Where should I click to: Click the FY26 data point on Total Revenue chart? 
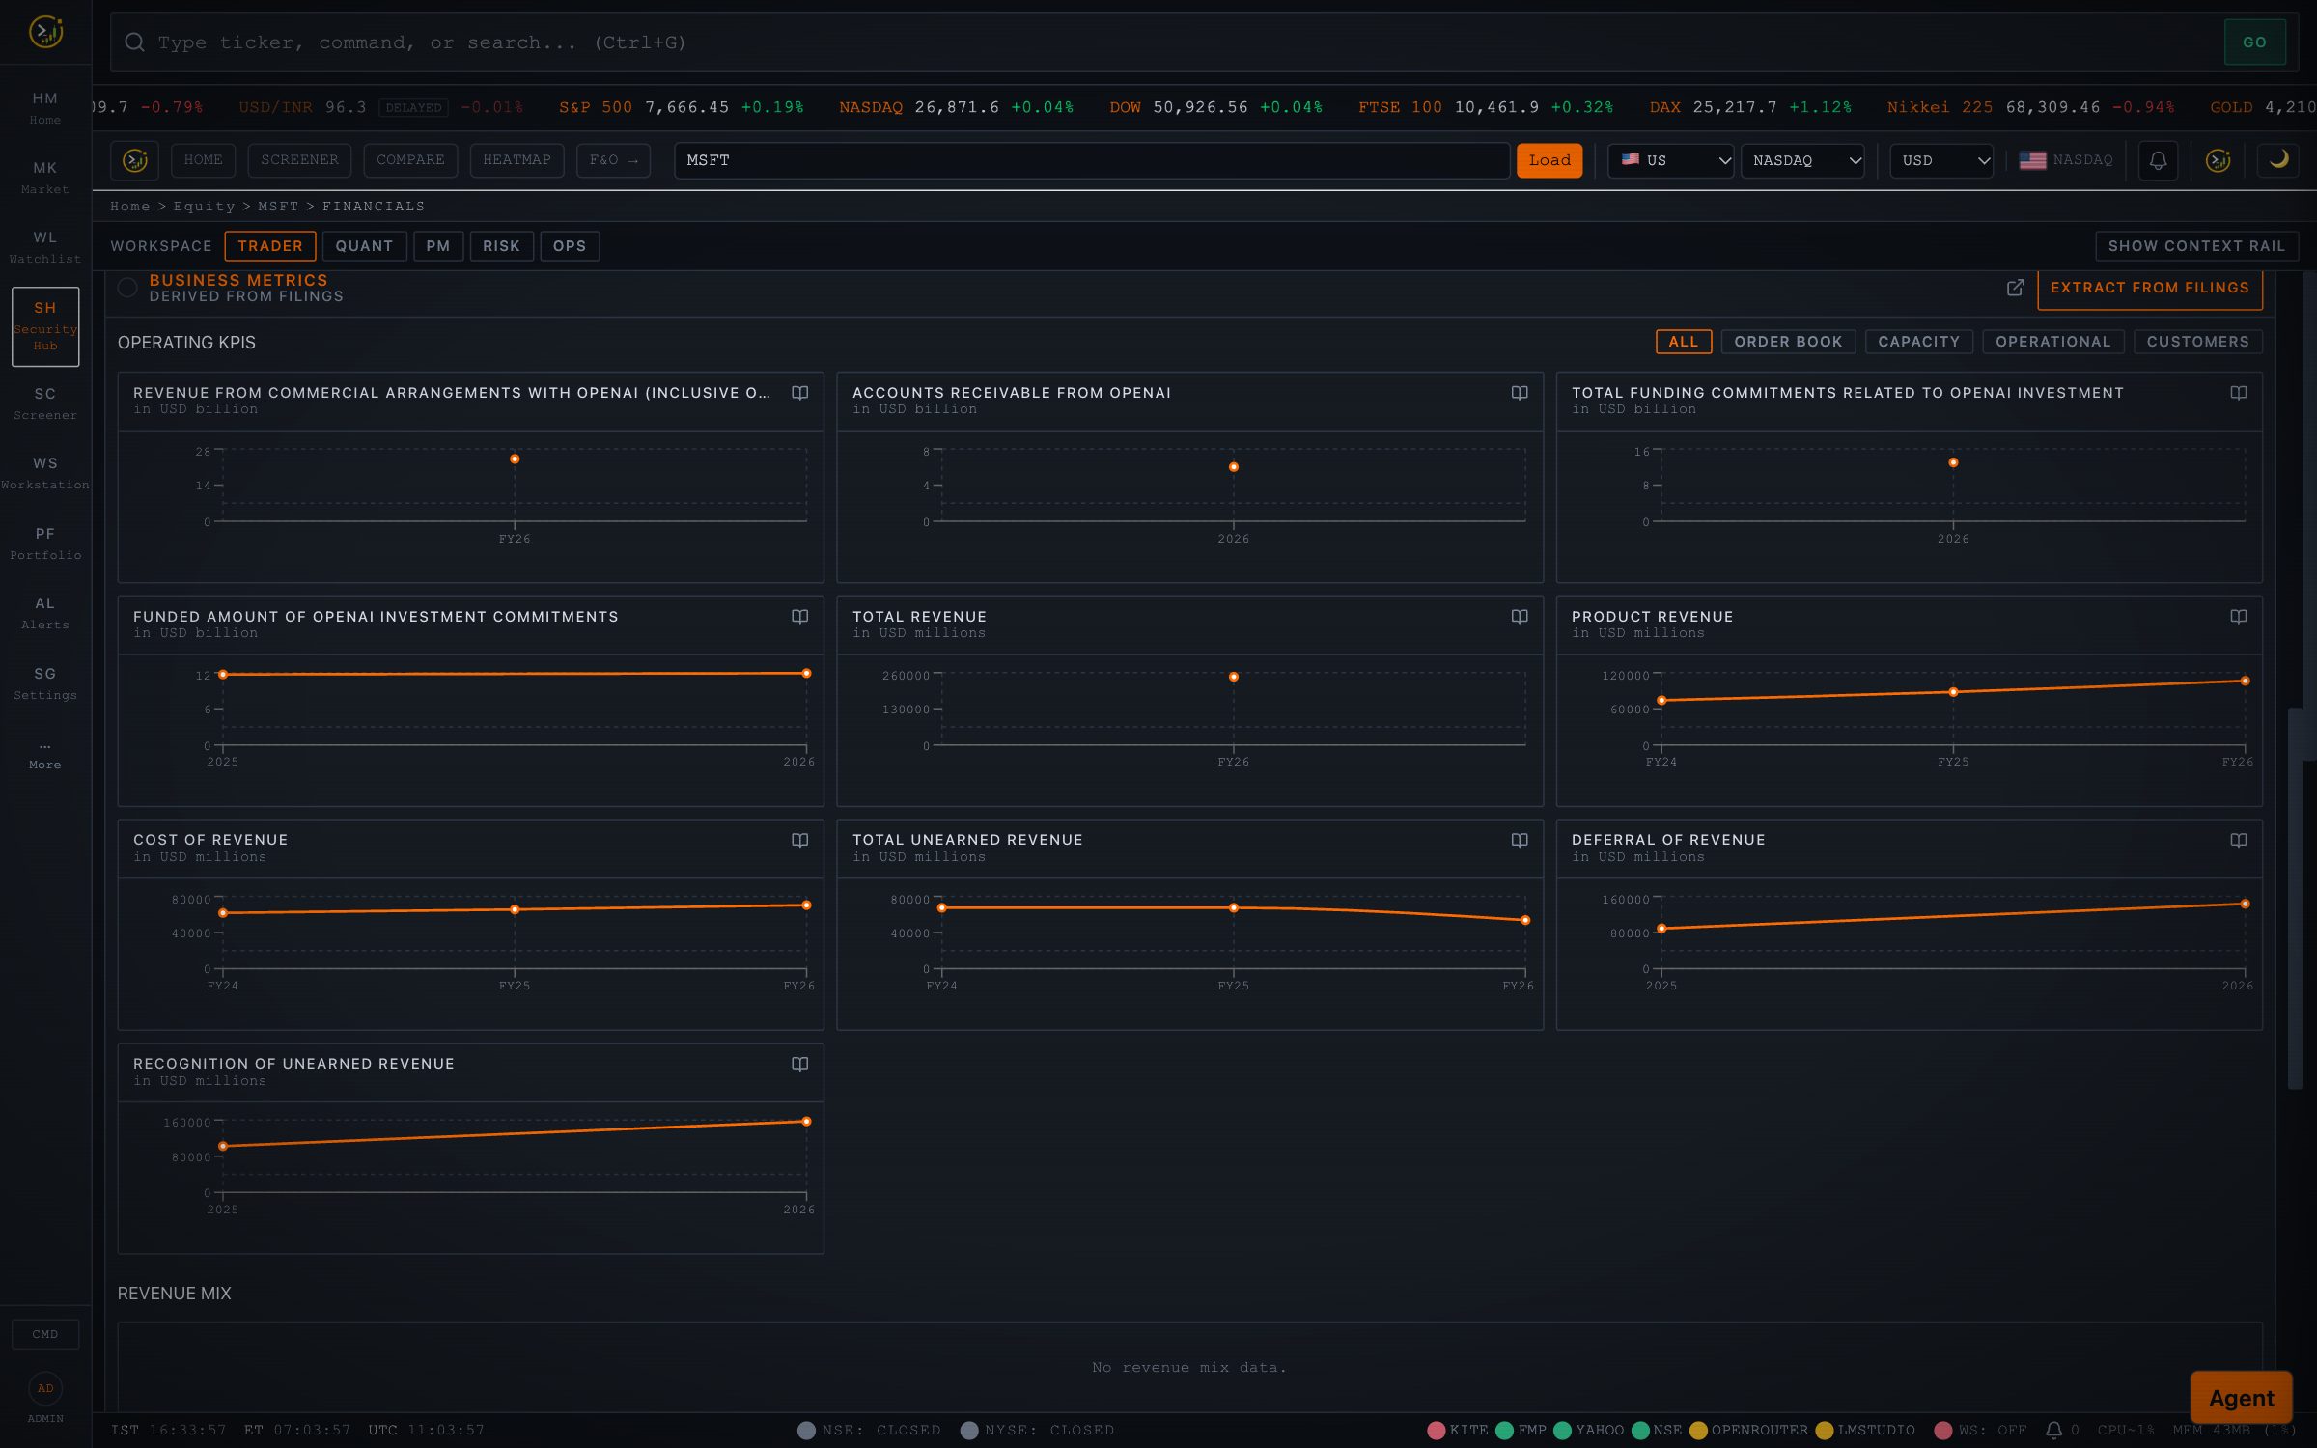pos(1233,677)
